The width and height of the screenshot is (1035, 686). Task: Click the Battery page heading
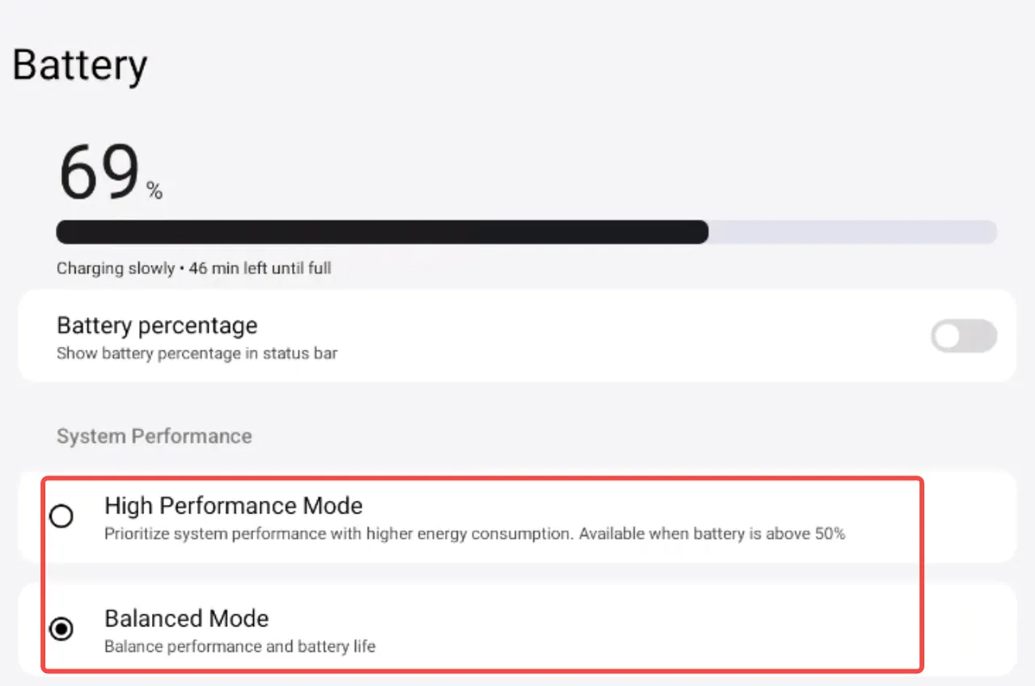click(79, 65)
